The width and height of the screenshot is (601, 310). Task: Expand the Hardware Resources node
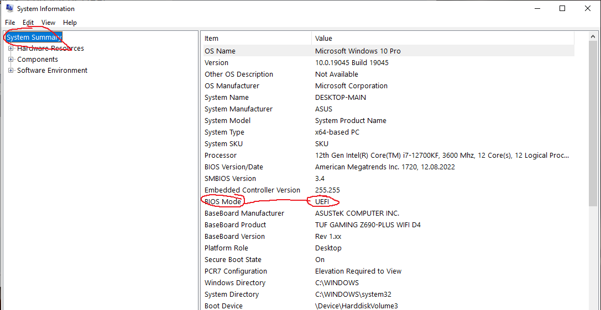tap(11, 49)
